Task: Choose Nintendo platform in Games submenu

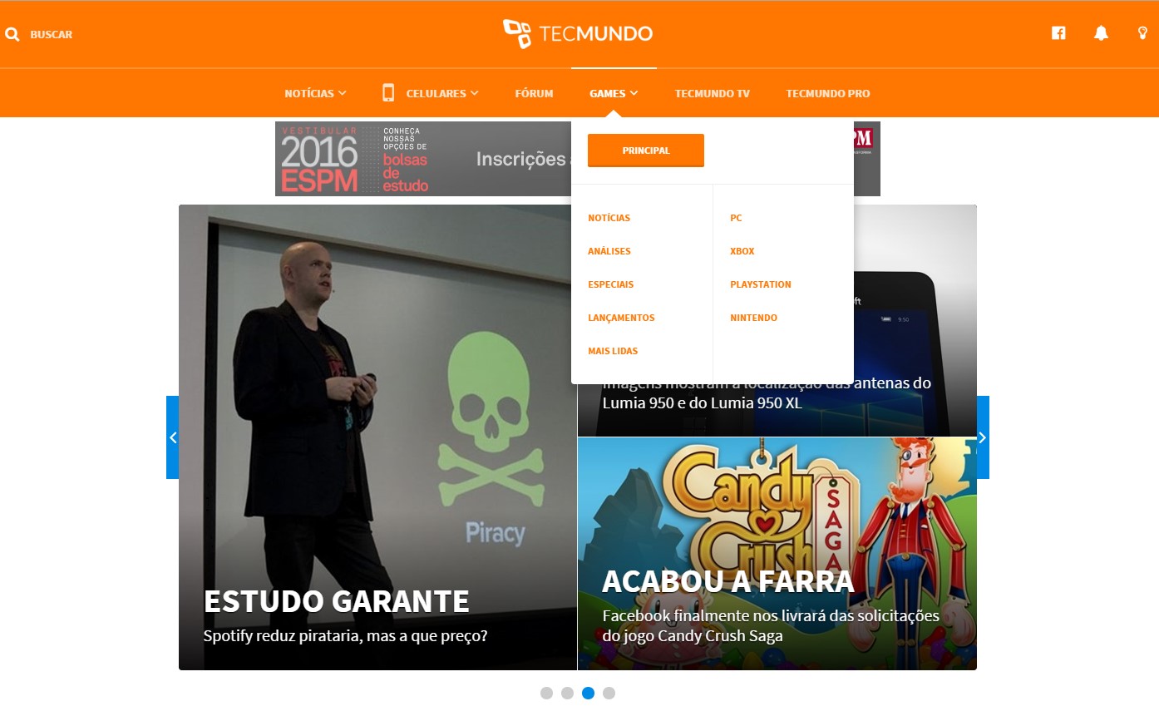Action: (754, 318)
